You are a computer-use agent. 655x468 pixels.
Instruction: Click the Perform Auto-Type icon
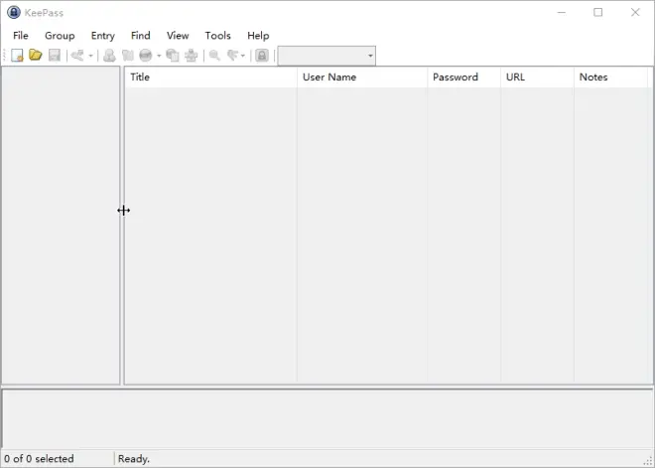pos(192,56)
